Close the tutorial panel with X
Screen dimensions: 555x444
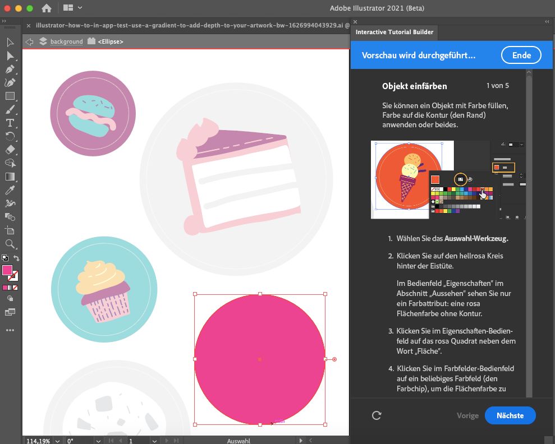coord(355,21)
